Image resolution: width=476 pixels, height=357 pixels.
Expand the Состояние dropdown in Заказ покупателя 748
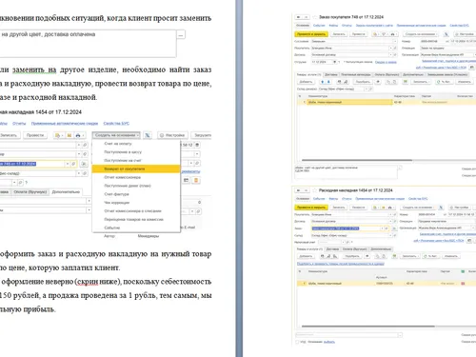click(x=395, y=41)
